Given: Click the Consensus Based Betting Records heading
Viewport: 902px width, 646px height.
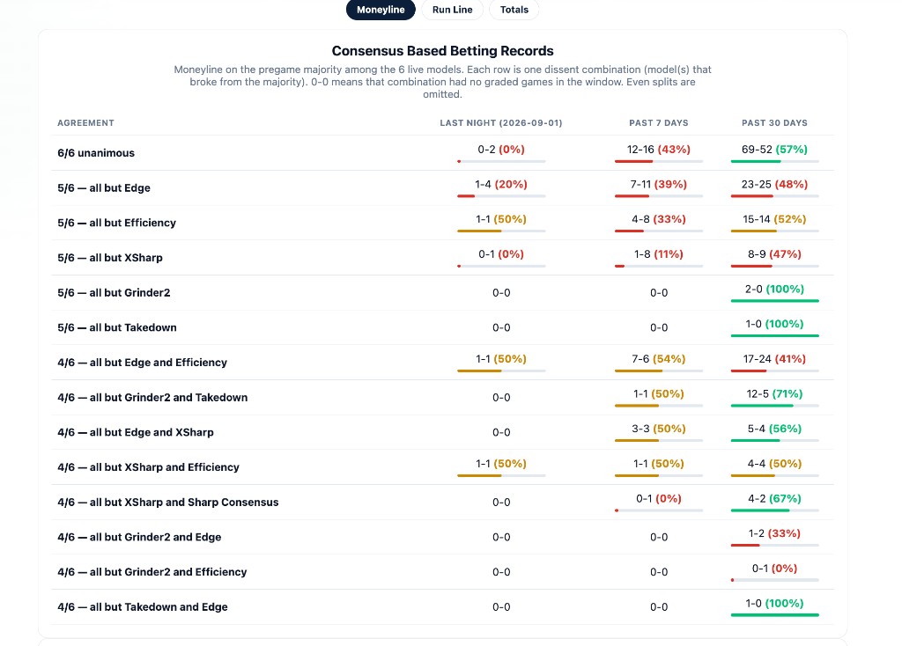Looking at the screenshot, I should [442, 50].
